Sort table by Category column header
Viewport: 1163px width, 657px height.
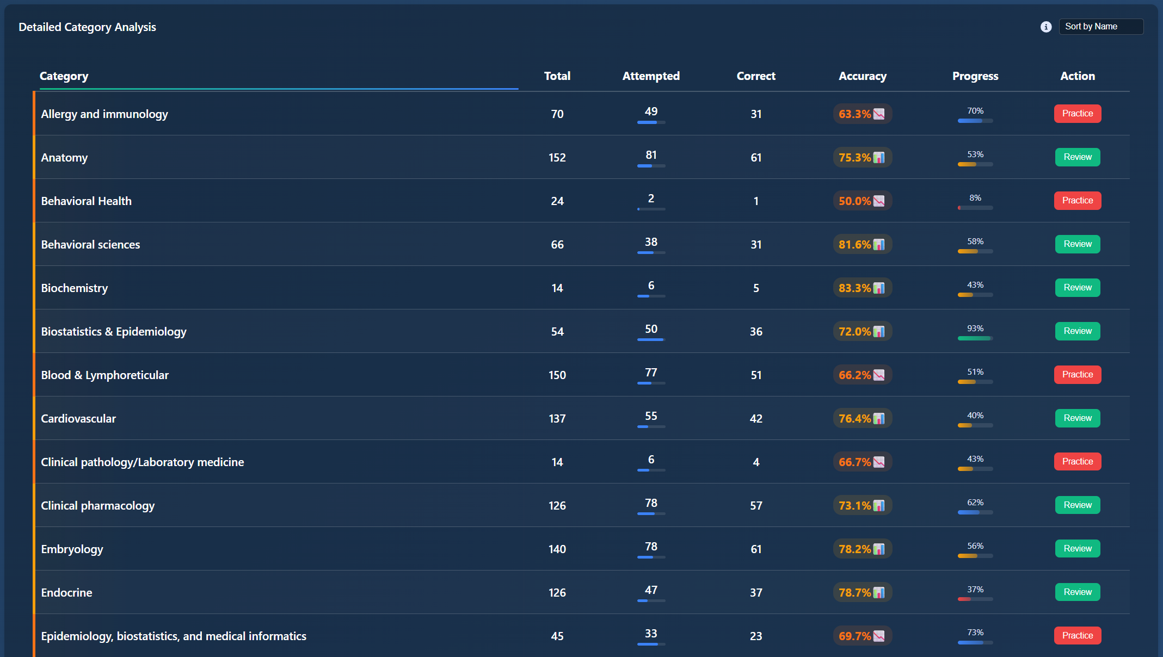64,76
